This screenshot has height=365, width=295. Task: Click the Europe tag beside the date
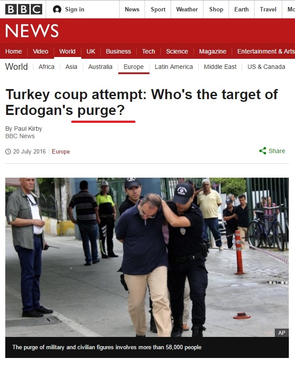pyautogui.click(x=61, y=151)
